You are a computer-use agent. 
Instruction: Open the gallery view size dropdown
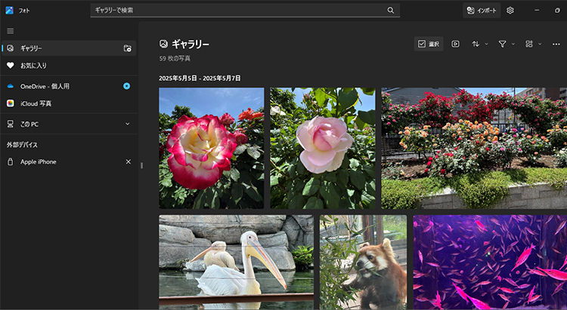pyautogui.click(x=532, y=44)
